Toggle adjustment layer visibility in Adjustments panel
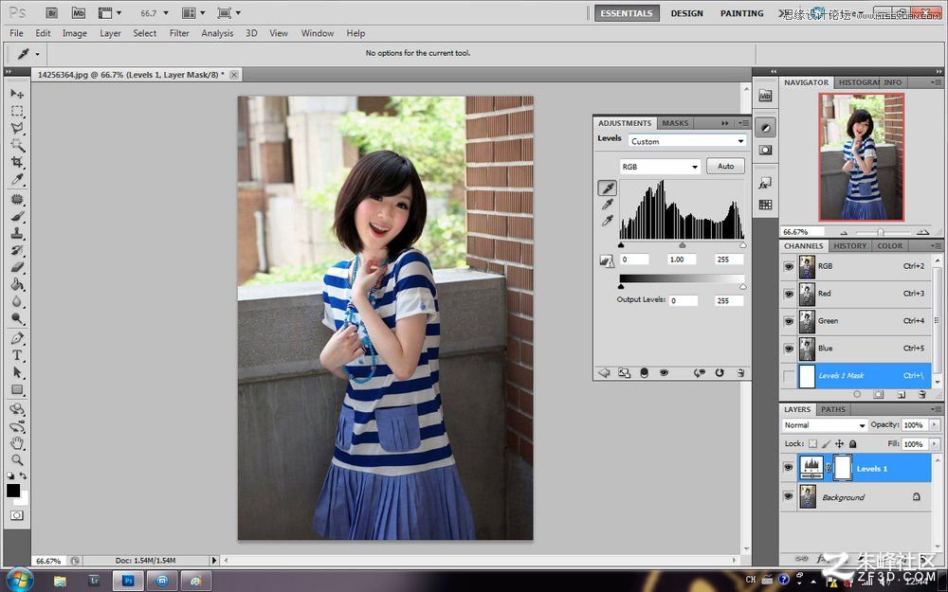Screen dimensions: 948x592 pyautogui.click(x=664, y=372)
